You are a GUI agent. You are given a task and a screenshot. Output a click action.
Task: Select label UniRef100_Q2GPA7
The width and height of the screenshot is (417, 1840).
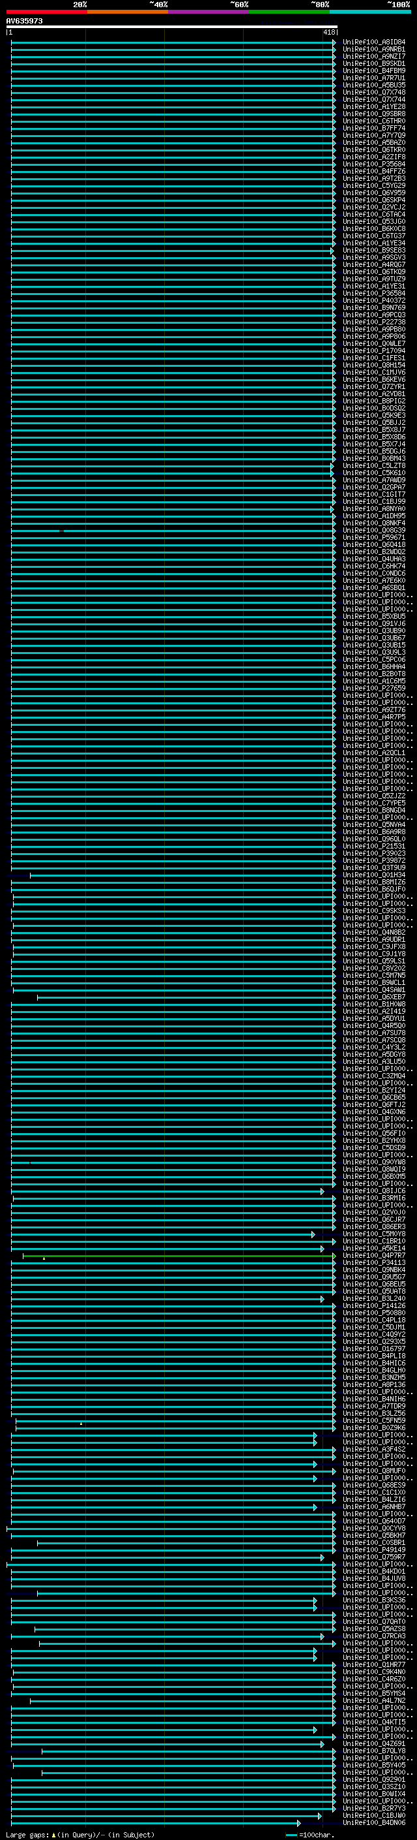(x=373, y=487)
